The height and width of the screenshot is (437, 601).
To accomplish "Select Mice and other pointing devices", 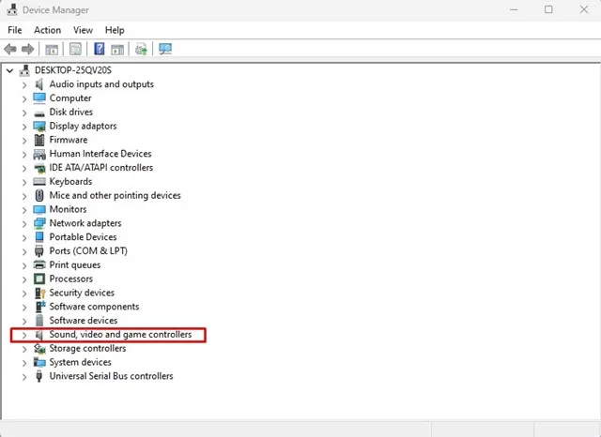I will point(115,195).
